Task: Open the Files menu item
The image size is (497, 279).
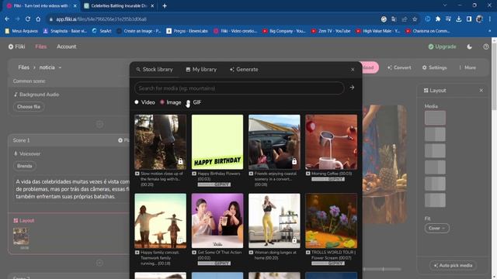Action: click(x=41, y=46)
